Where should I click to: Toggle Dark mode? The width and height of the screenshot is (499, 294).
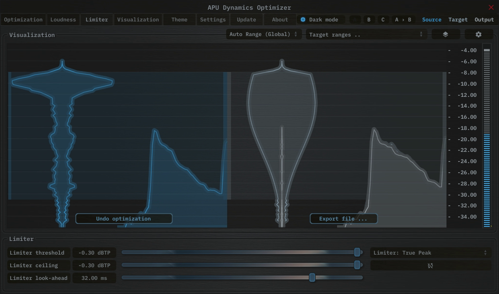click(x=321, y=19)
